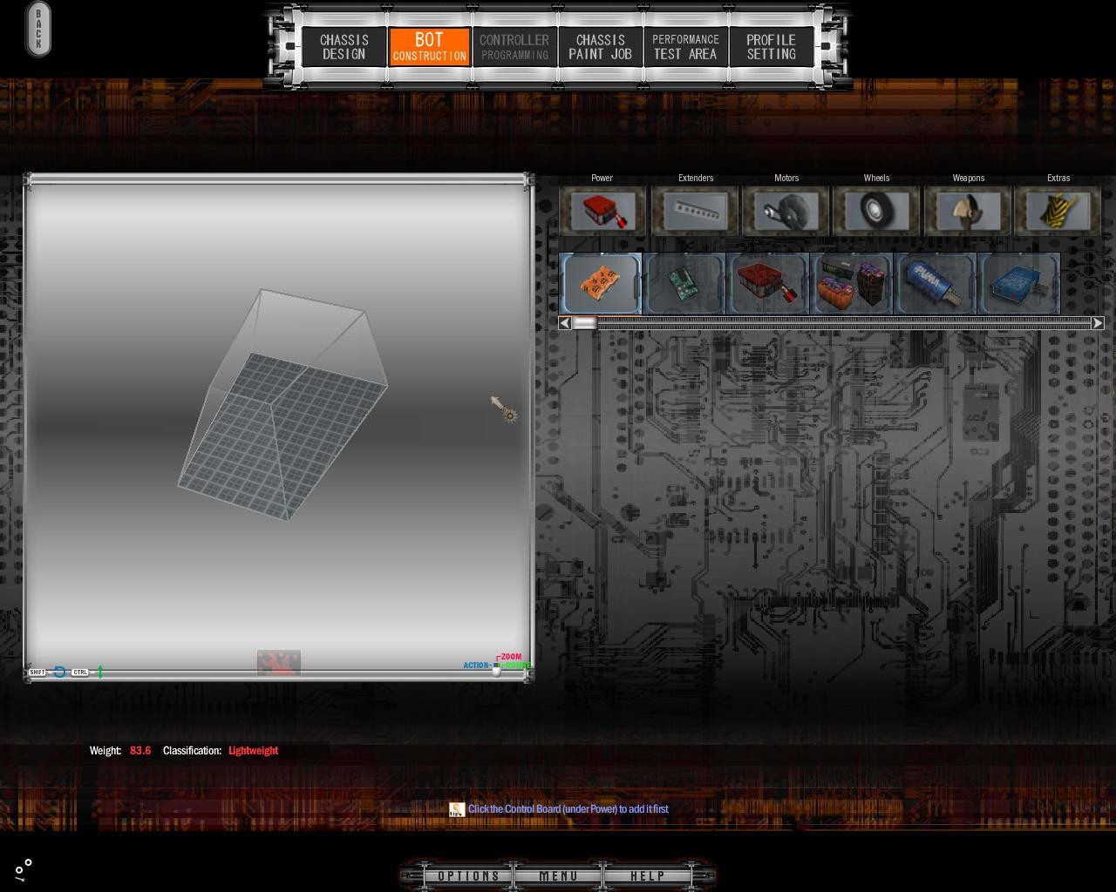
Task: Switch to the Profile Setting tab
Action: (771, 47)
